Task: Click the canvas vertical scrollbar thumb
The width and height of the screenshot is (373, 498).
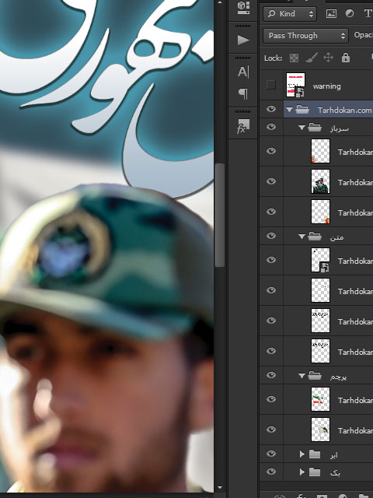Action: (220, 216)
